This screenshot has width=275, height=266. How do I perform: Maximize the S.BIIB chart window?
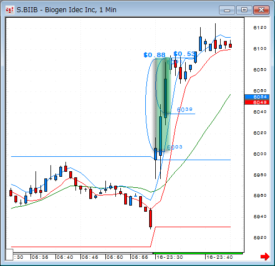pyautogui.click(x=244, y=10)
